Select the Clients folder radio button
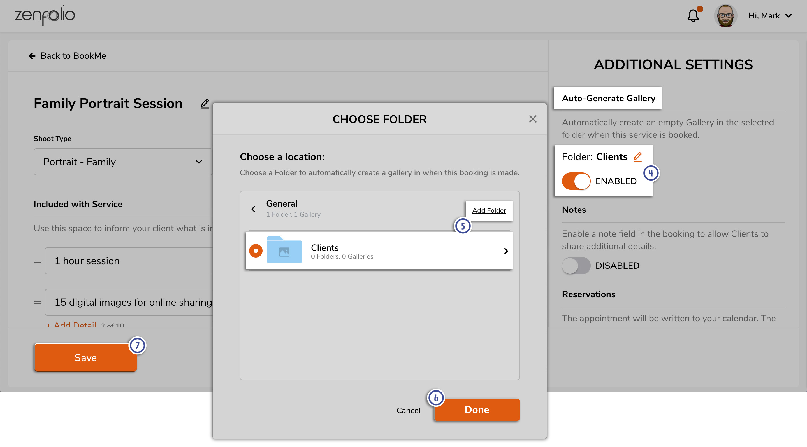 pyautogui.click(x=256, y=251)
